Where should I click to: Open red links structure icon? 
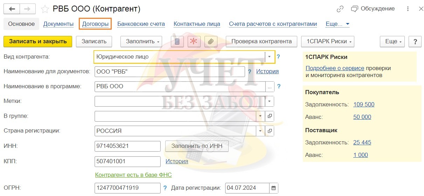click(x=194, y=42)
